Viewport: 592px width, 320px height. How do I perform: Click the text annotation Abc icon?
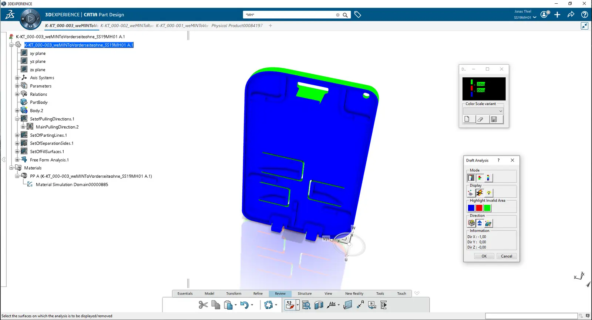(332, 305)
